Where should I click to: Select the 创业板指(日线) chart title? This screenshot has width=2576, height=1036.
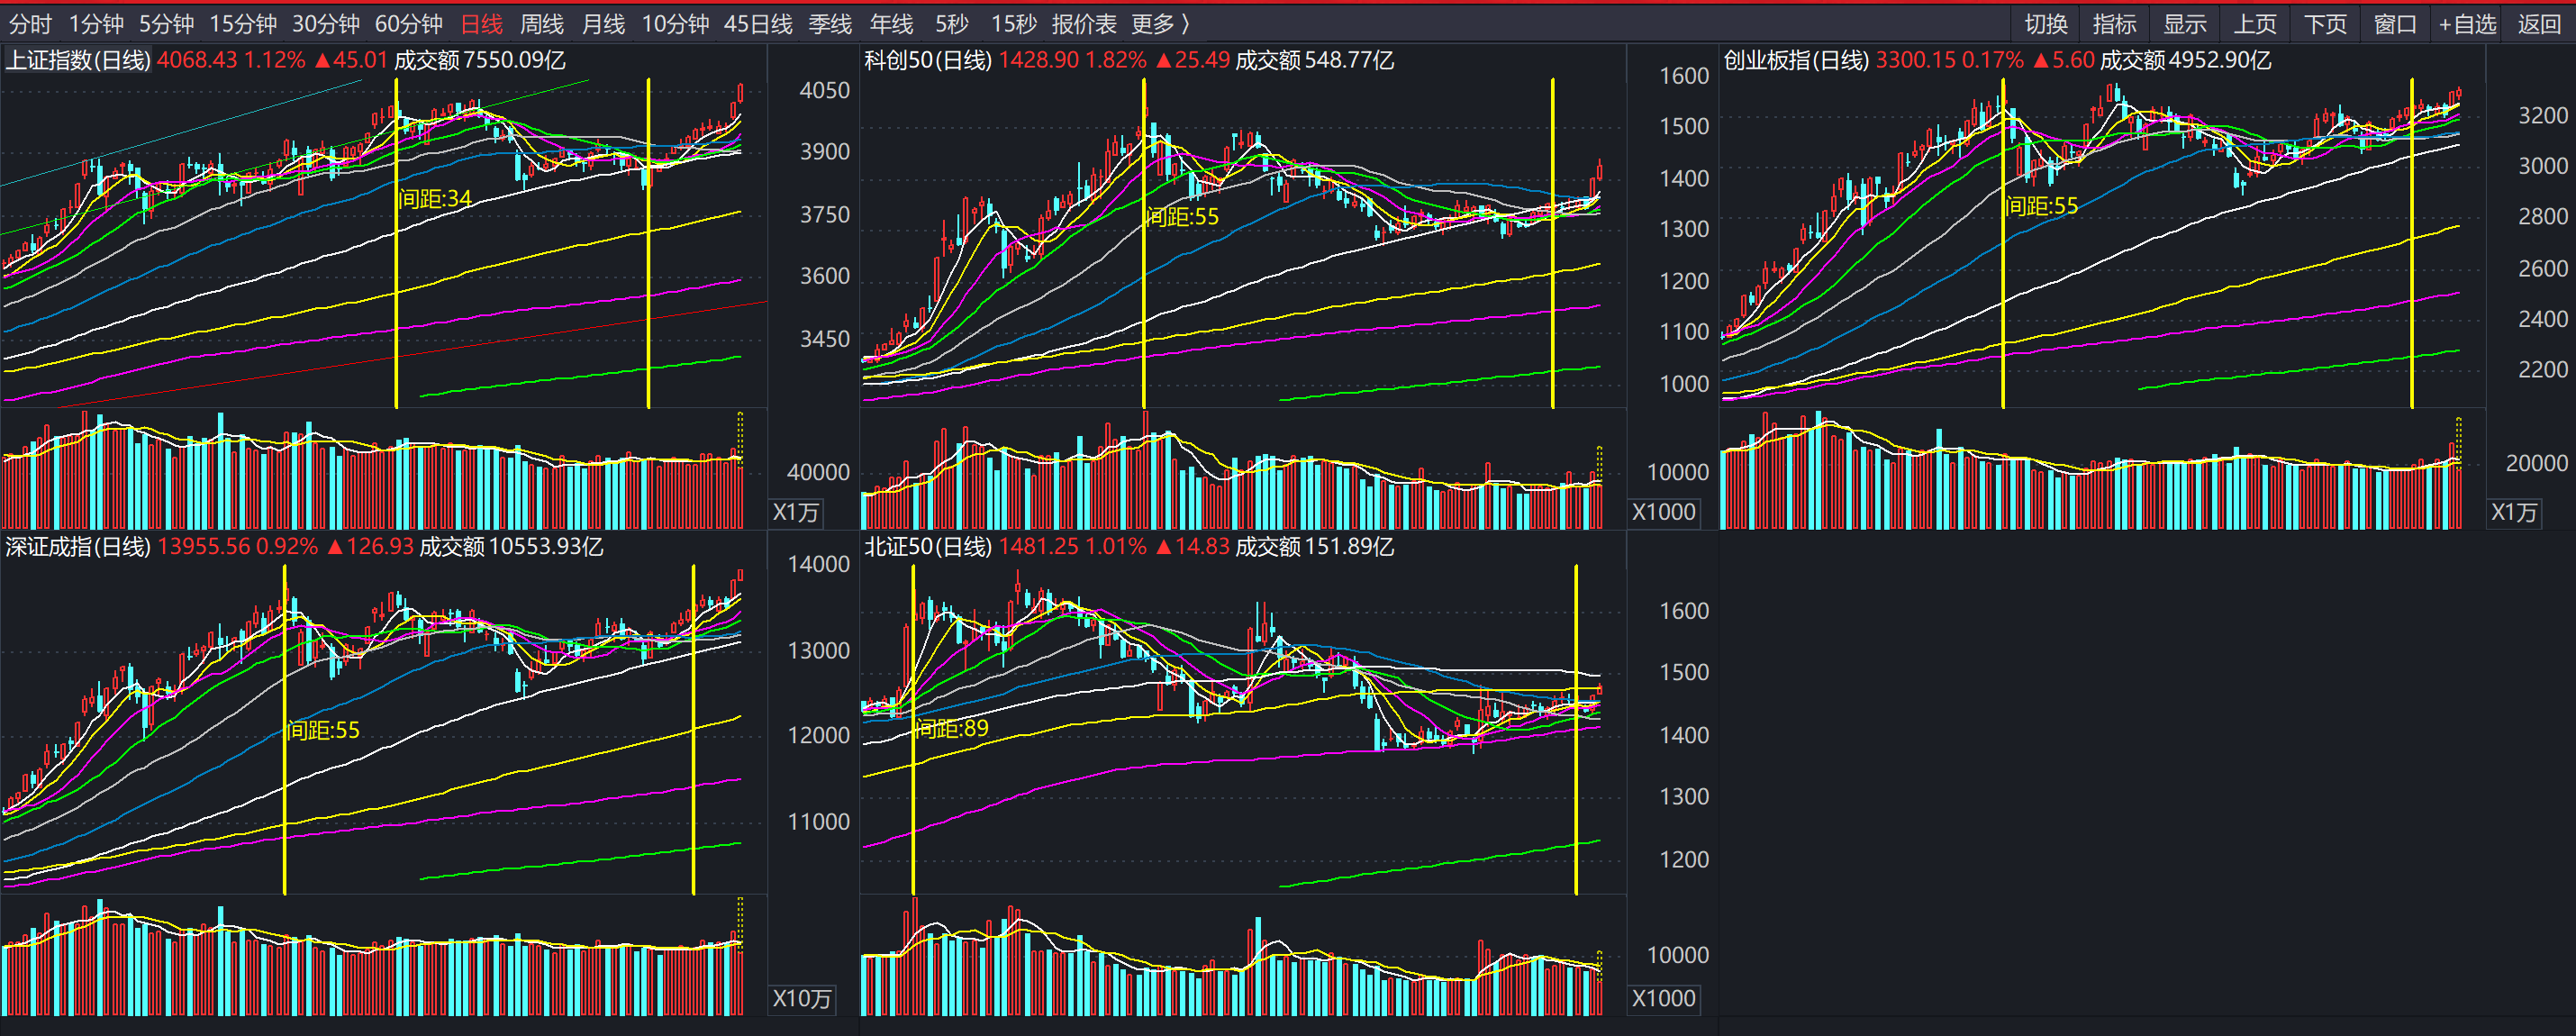pos(1795,61)
